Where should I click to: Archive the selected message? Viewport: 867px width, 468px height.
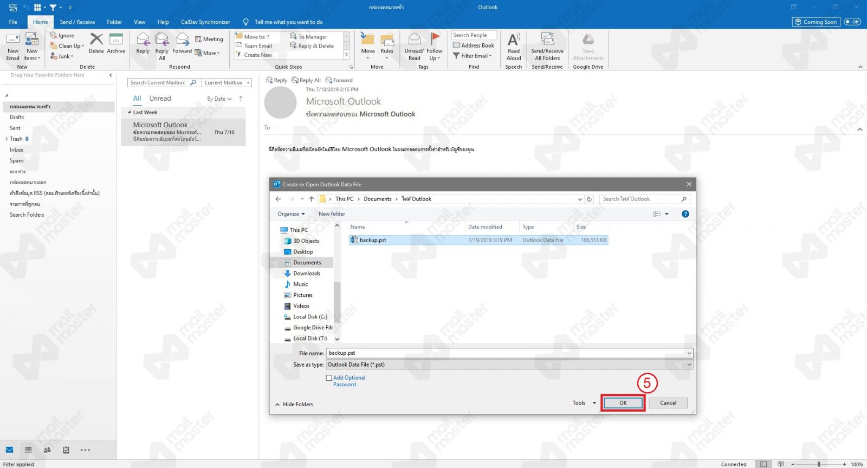[116, 43]
